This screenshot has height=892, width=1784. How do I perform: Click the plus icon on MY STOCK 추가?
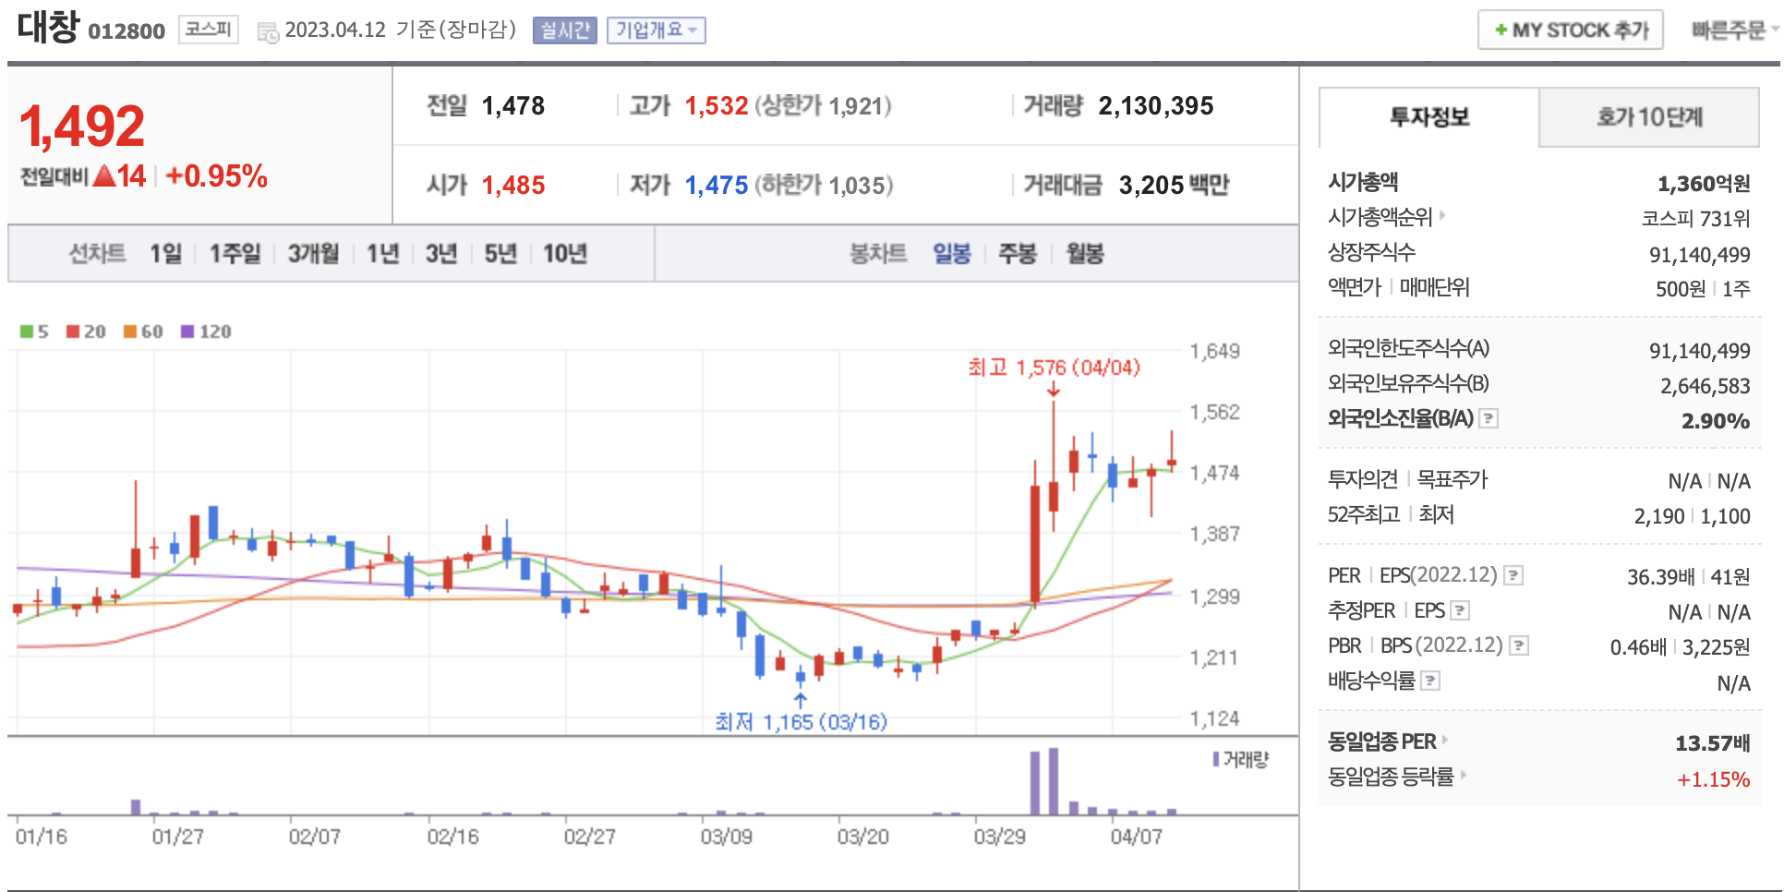tap(1501, 30)
